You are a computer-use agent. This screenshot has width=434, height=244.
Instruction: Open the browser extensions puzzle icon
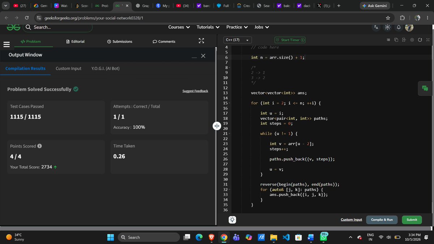(403, 18)
